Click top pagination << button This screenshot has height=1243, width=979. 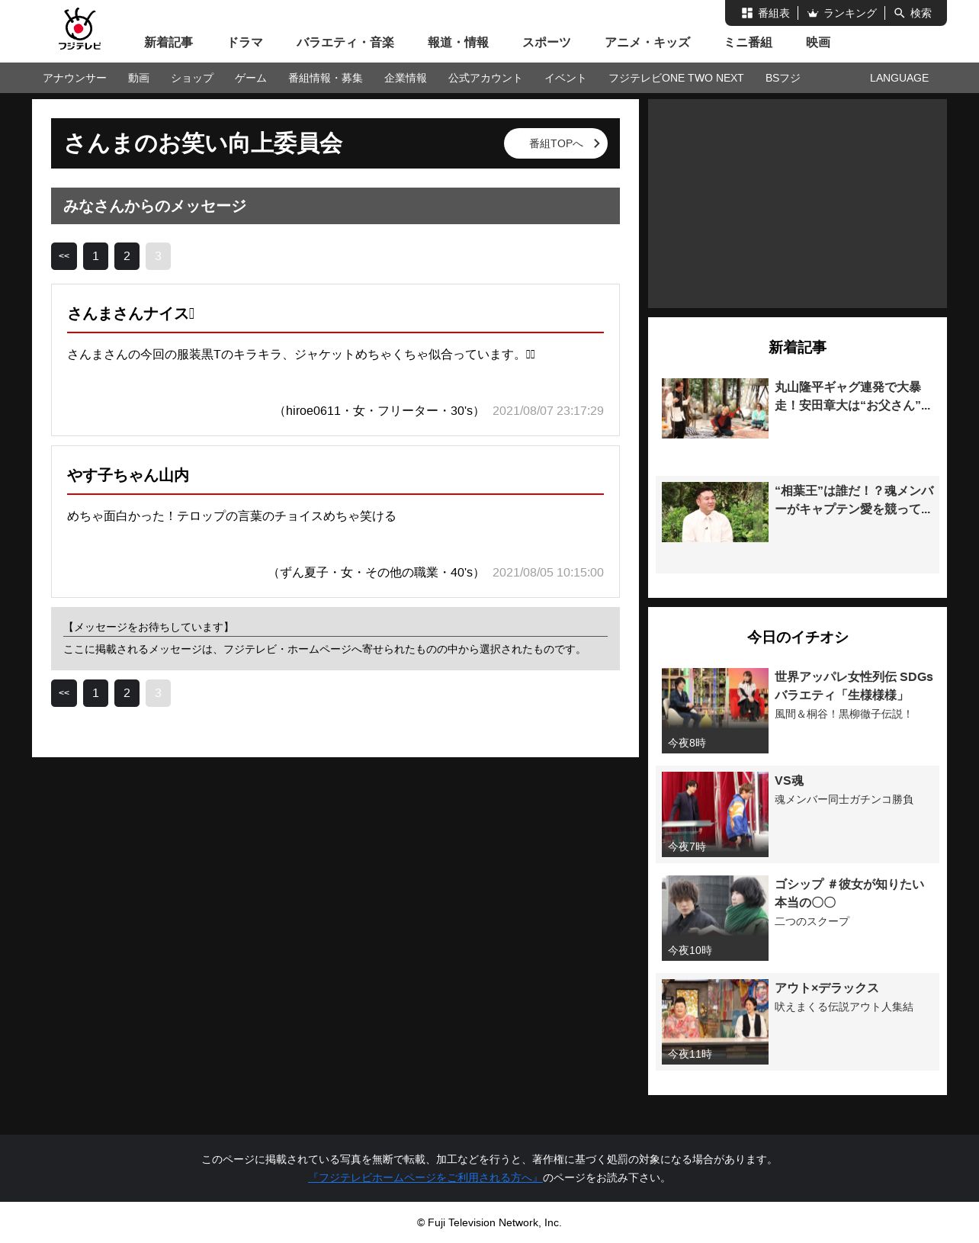click(x=64, y=256)
